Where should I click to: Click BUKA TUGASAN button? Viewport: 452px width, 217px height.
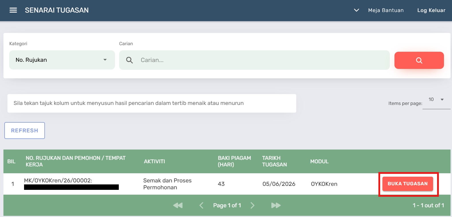tap(408, 184)
